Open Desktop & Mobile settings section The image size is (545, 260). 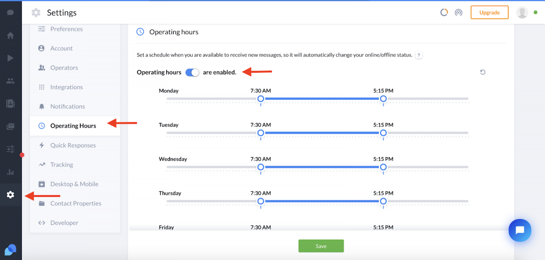click(x=75, y=184)
